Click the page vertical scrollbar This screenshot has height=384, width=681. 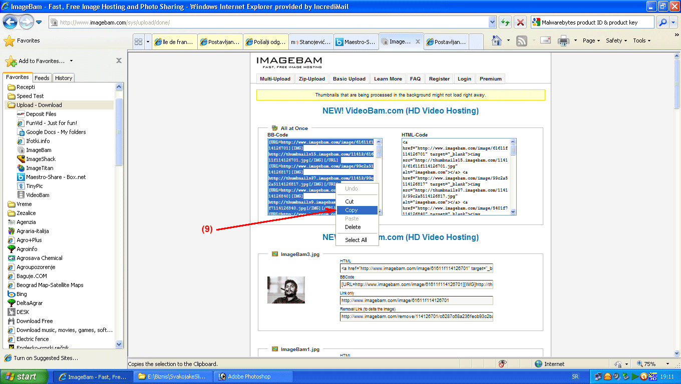pos(676,205)
